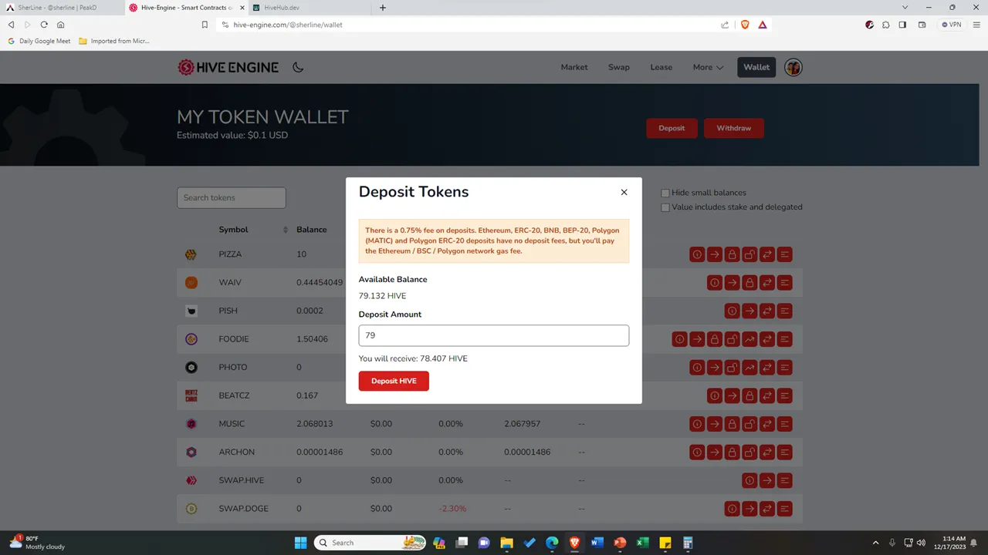Click the VPN button in toolbar

pyautogui.click(x=952, y=25)
